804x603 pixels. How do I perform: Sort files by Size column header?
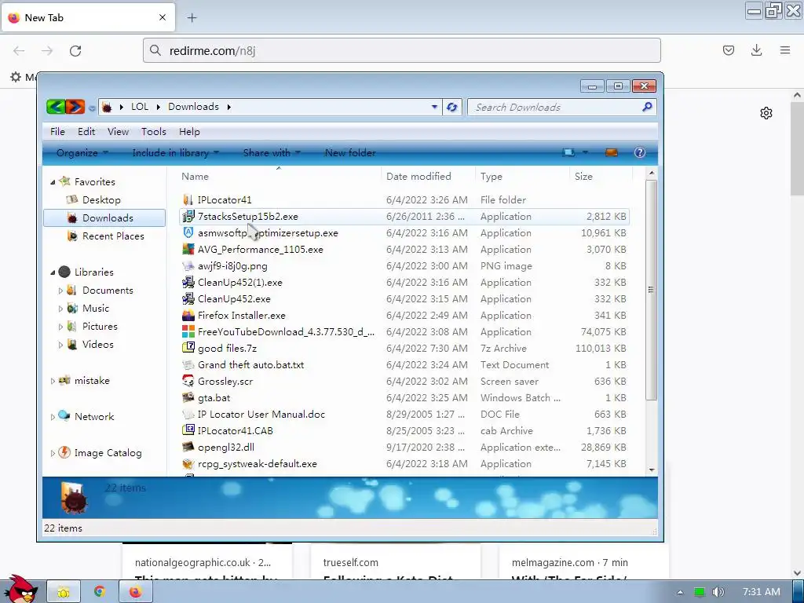pyautogui.click(x=601, y=176)
